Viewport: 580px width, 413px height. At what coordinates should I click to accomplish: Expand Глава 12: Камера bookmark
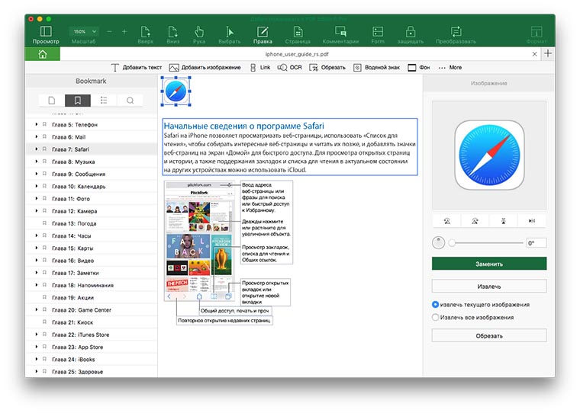click(x=36, y=211)
